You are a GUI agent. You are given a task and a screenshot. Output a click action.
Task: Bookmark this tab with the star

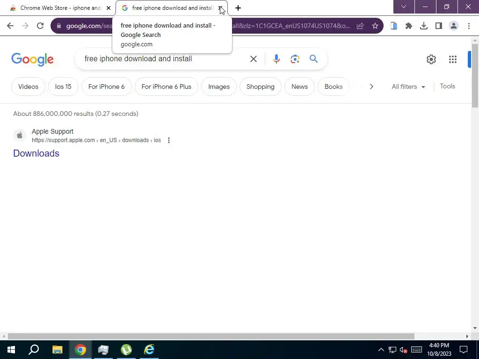click(x=375, y=26)
